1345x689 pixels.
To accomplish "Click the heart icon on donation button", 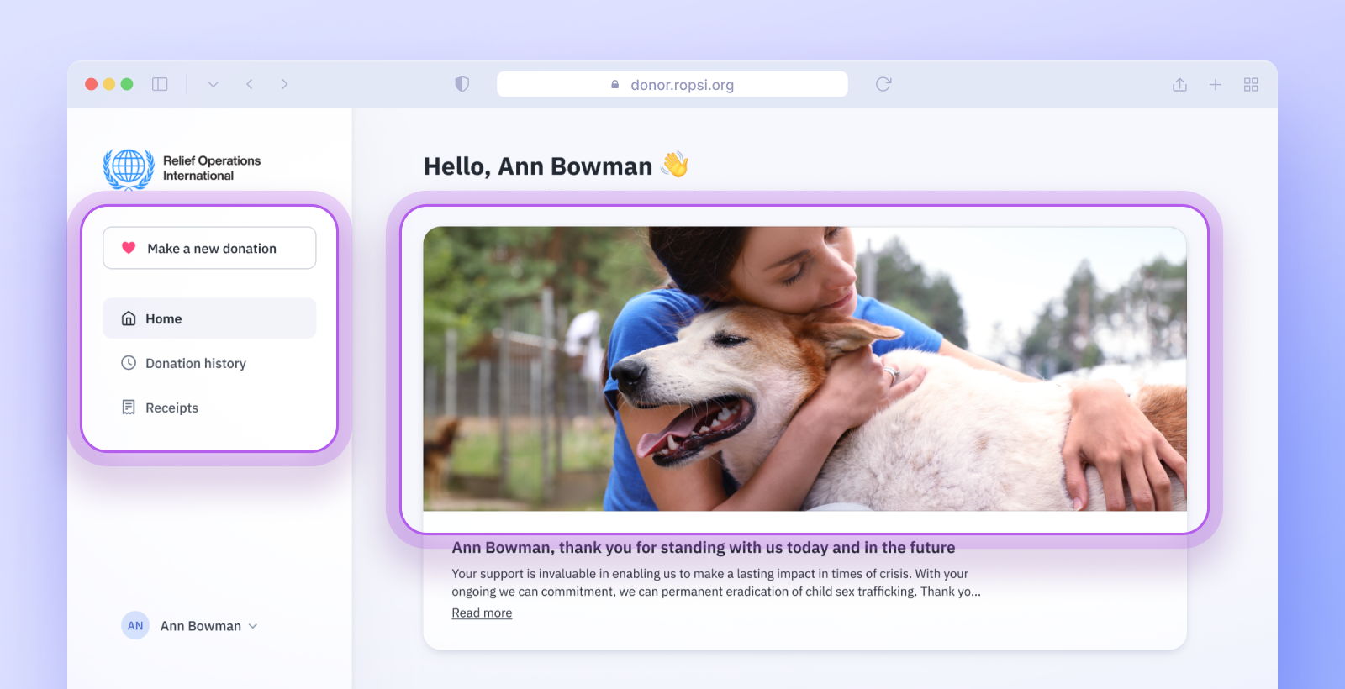I will pyautogui.click(x=129, y=248).
